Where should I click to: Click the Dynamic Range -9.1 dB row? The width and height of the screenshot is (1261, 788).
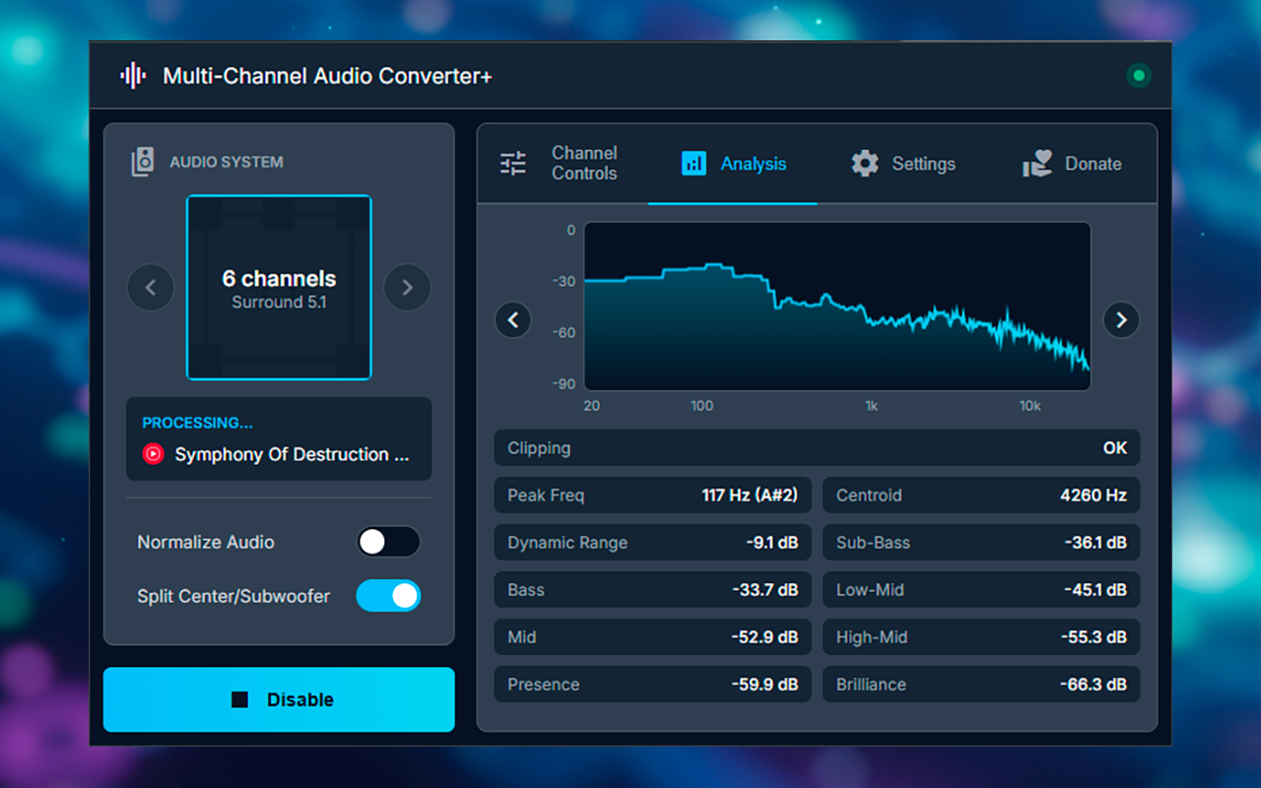pyautogui.click(x=652, y=543)
